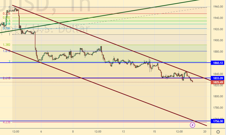Select the 0.786 Fibonacci level label
Screen dimensions: 226x135
(6, 28)
